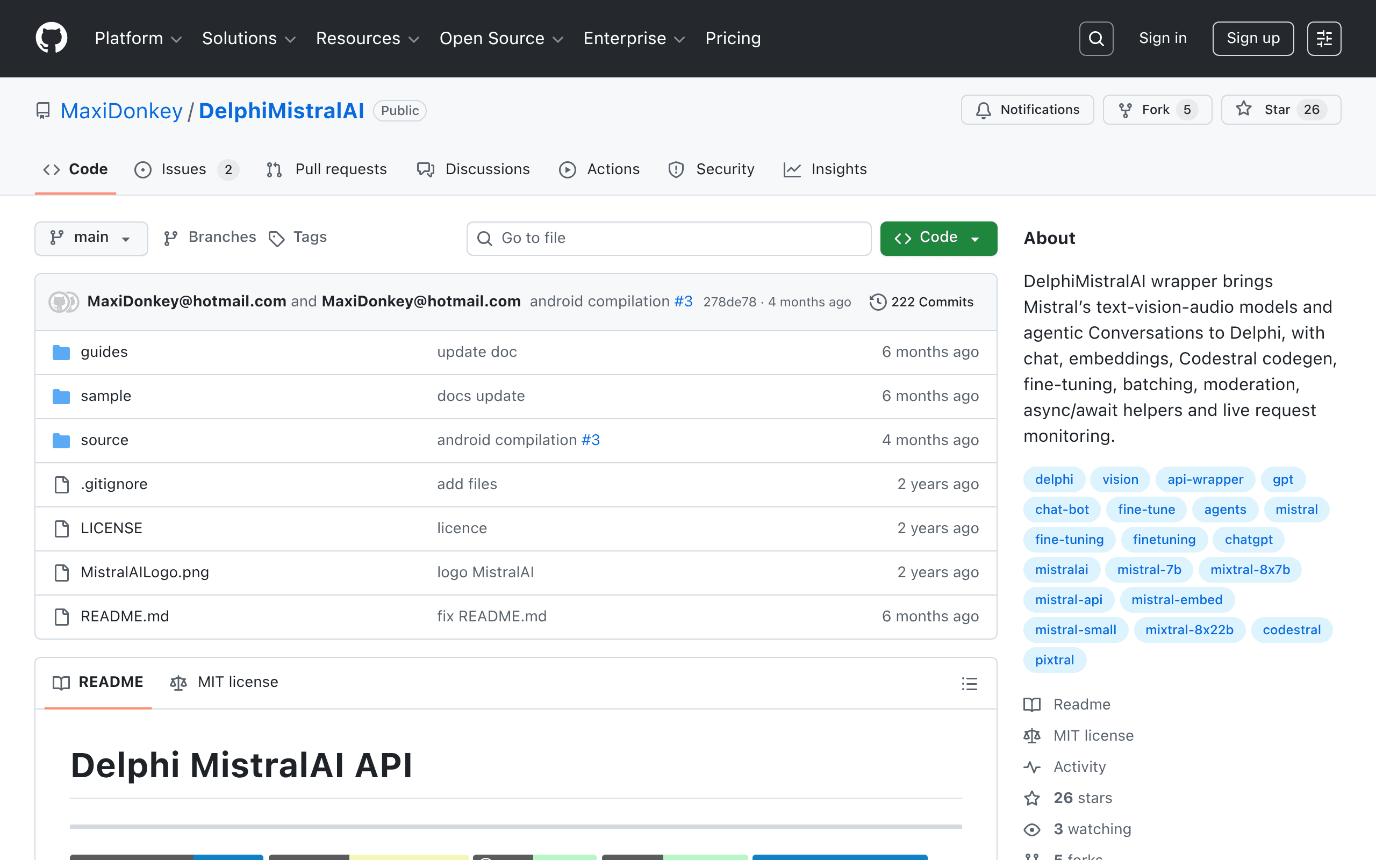Viewport: 1376px width, 860px height.
Task: Select the mistral-embed topic tag
Action: [1177, 600]
